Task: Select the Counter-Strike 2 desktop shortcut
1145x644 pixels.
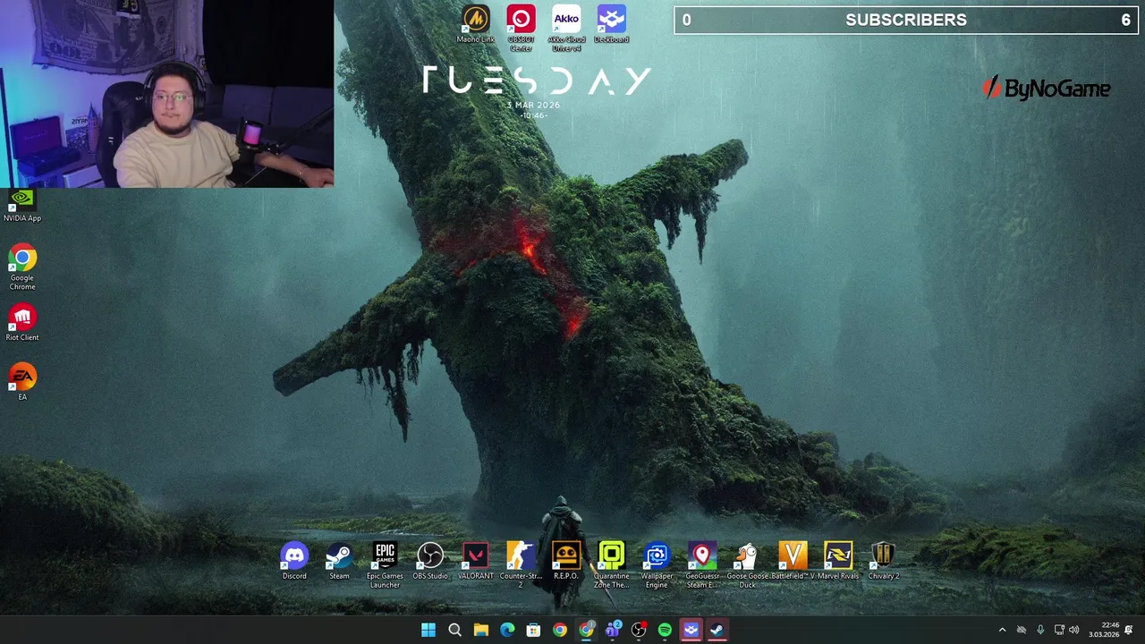Action: tap(521, 565)
